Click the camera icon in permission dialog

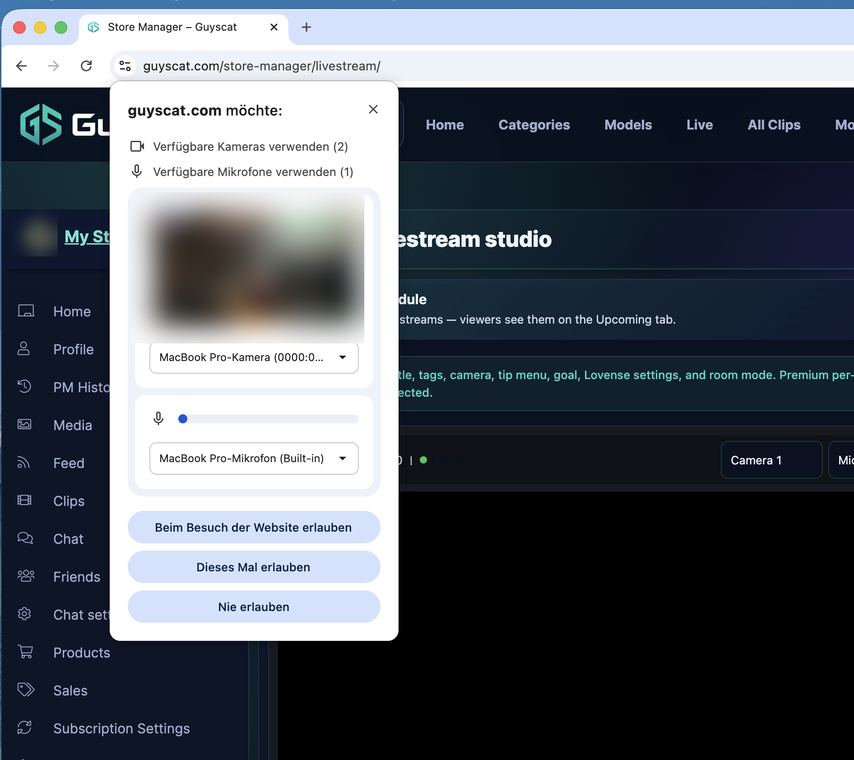137,146
